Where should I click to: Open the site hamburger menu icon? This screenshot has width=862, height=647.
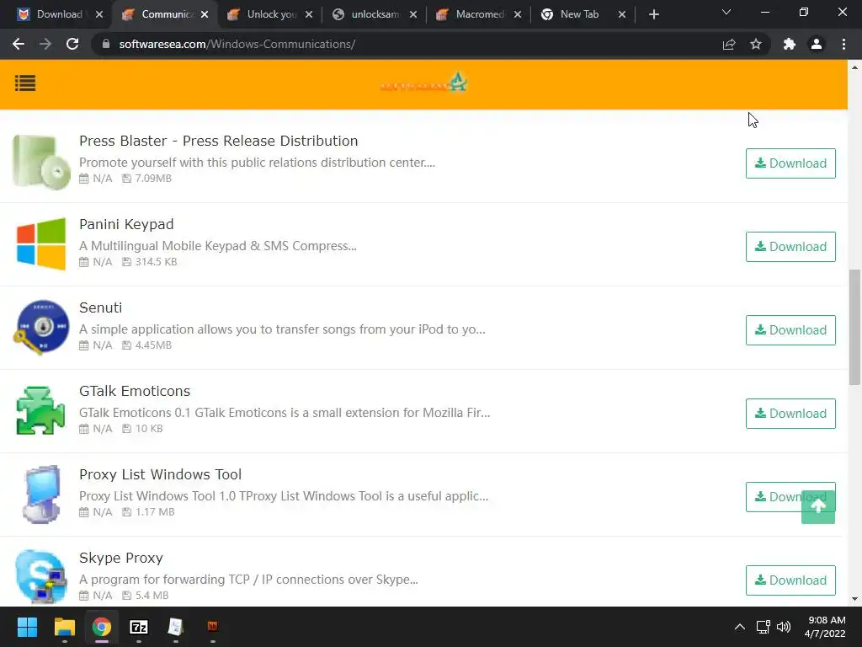click(x=25, y=83)
